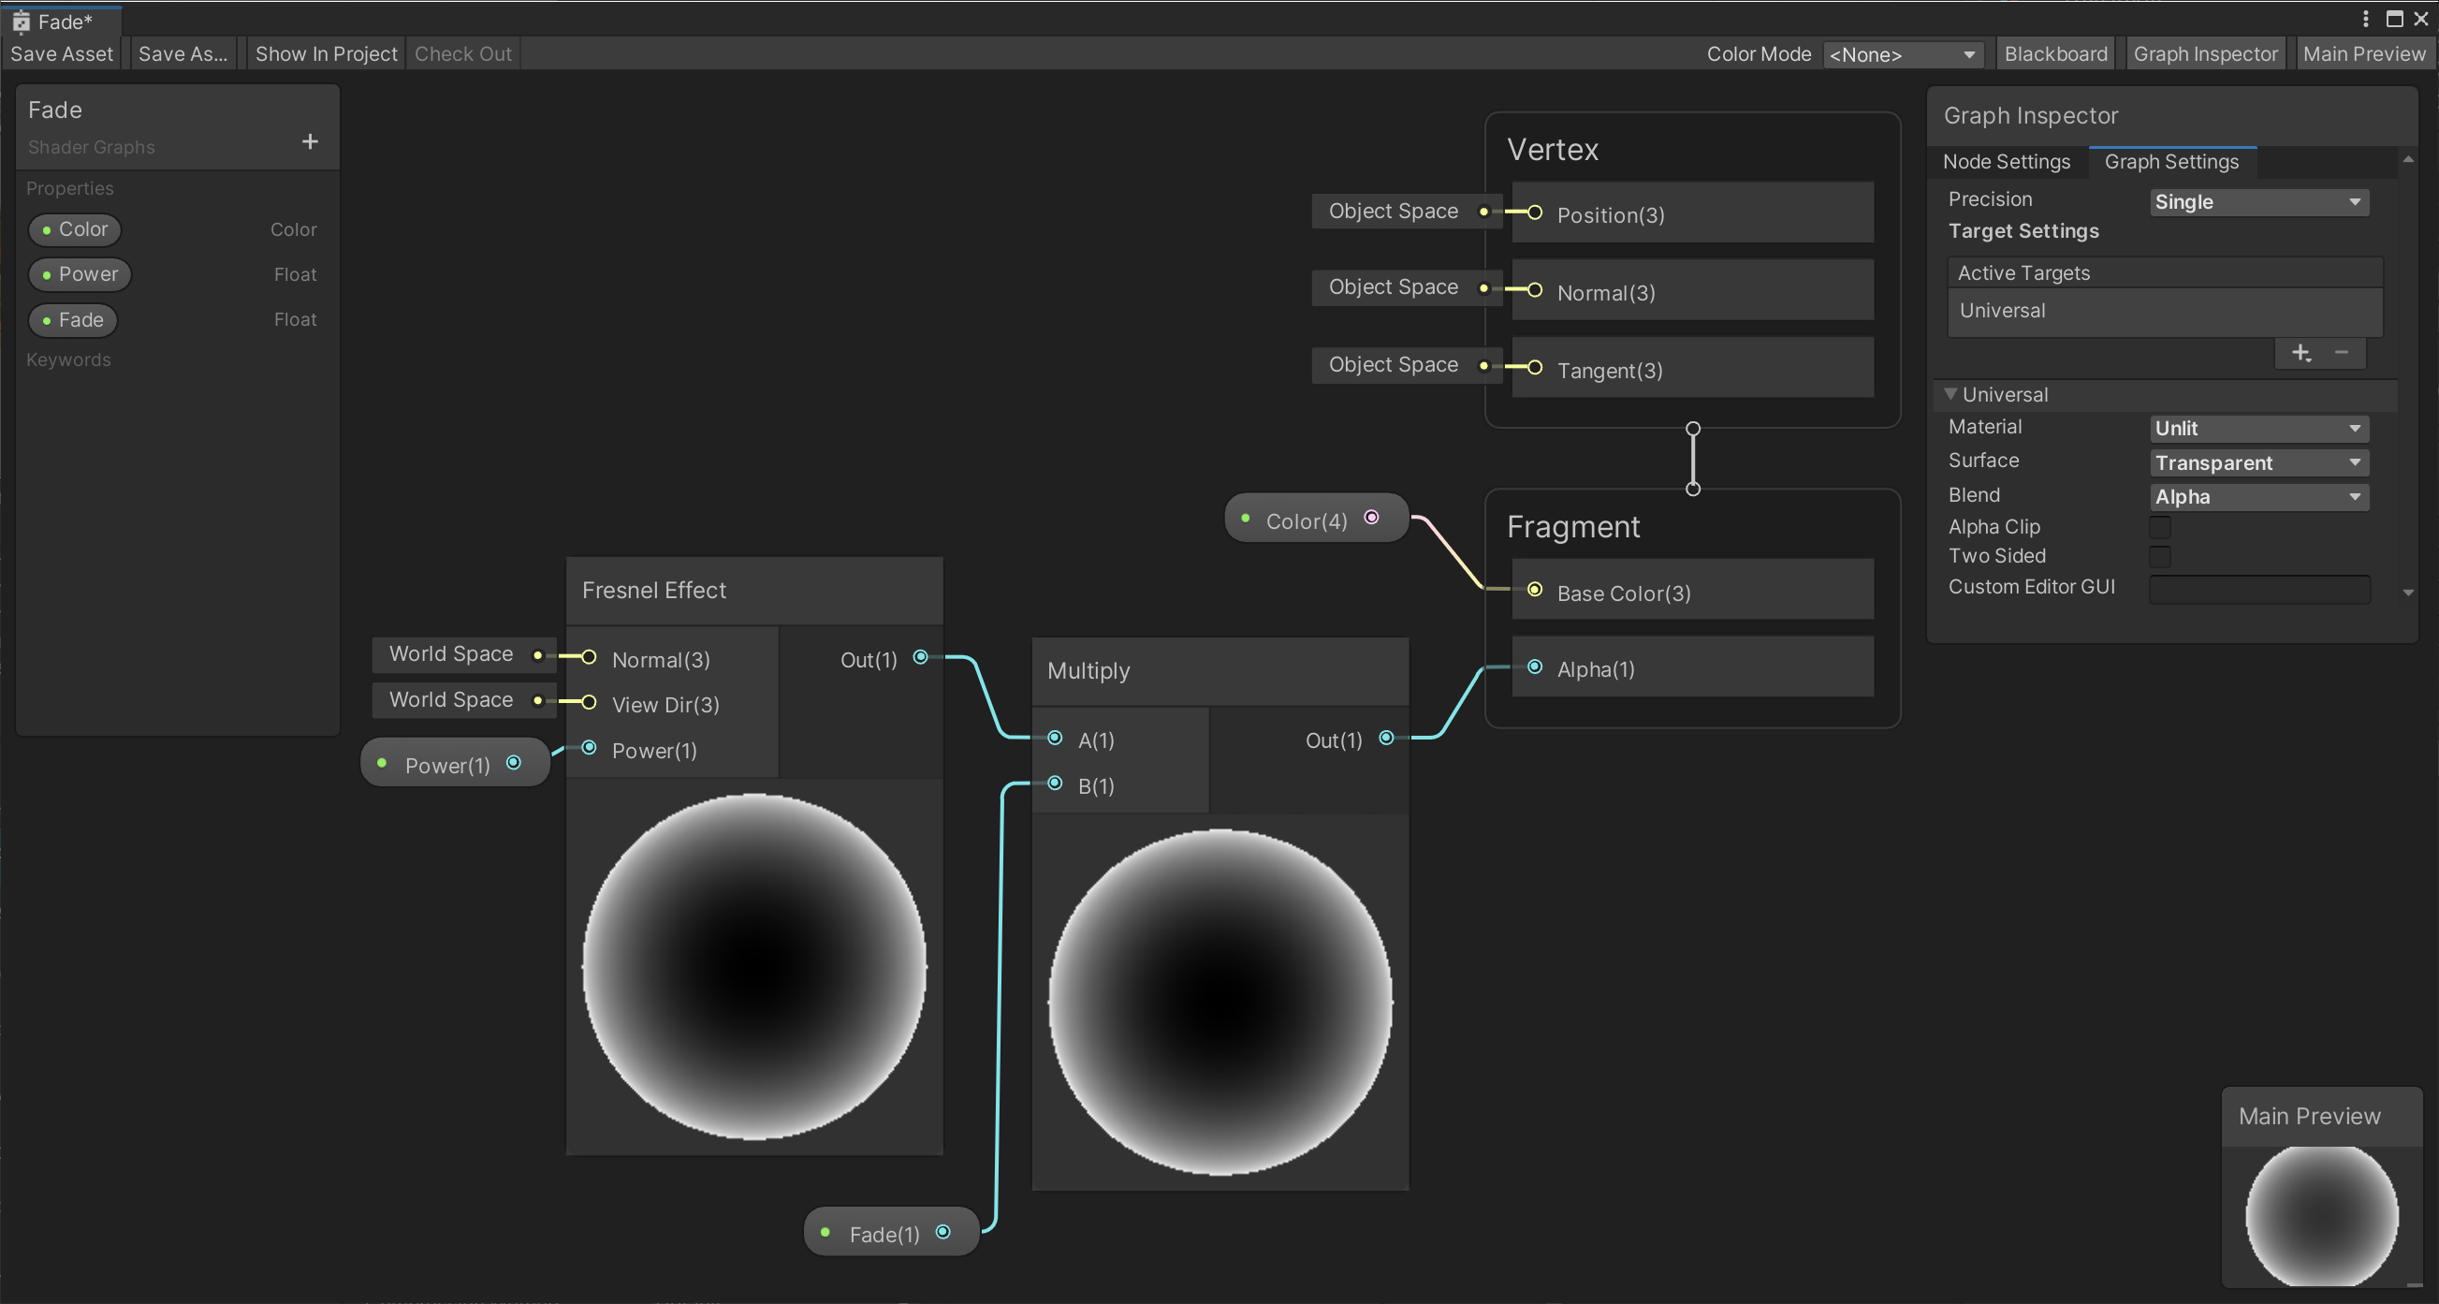The image size is (2439, 1304).
Task: Click the Save Asset button
Action: (x=62, y=54)
